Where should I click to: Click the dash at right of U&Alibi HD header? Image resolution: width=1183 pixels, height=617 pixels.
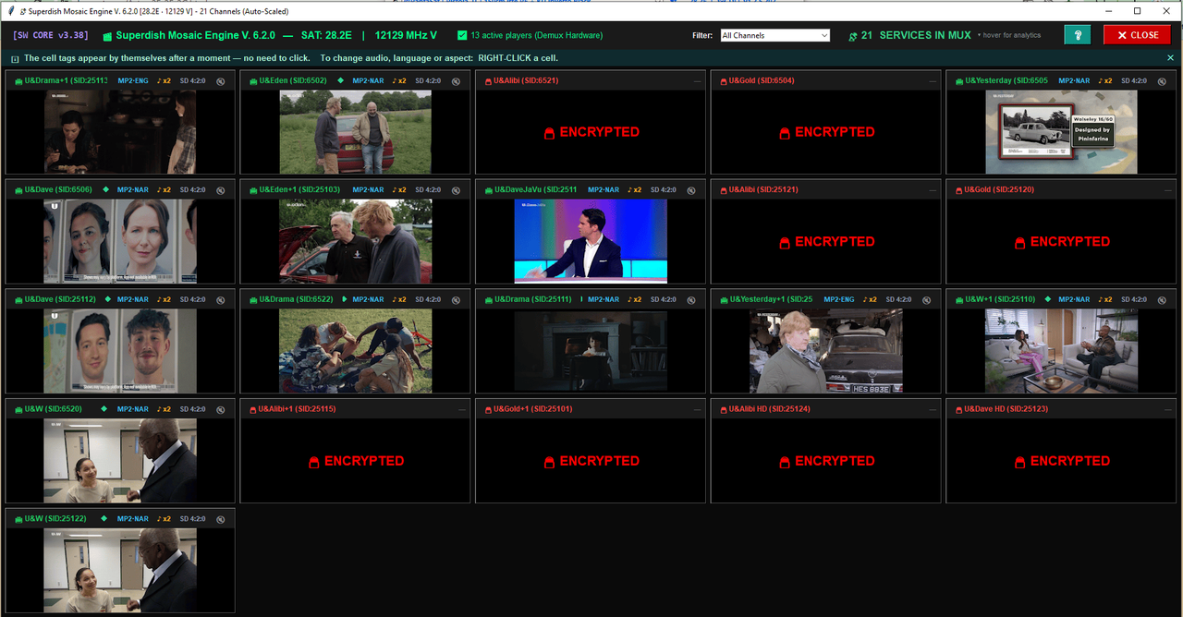point(933,409)
